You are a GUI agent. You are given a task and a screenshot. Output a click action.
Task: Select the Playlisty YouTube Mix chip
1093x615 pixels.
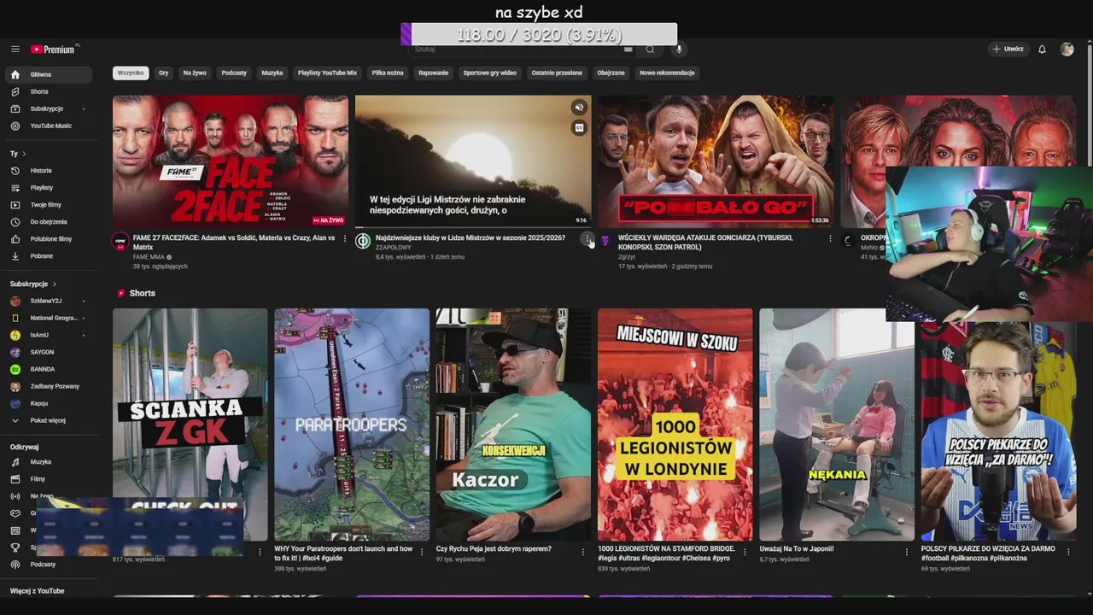[327, 73]
